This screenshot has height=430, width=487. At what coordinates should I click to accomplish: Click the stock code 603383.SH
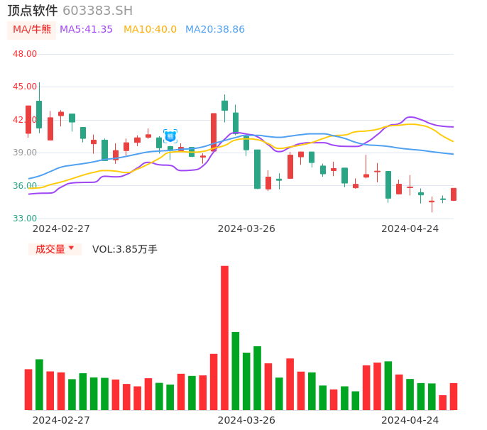tap(97, 11)
